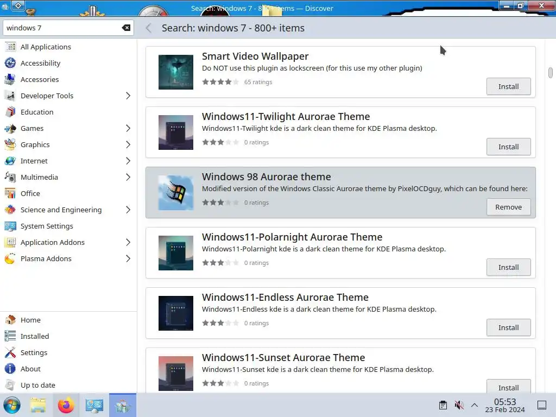Image resolution: width=556 pixels, height=417 pixels.
Task: Select the Discover taskbar icon
Action: point(123,405)
